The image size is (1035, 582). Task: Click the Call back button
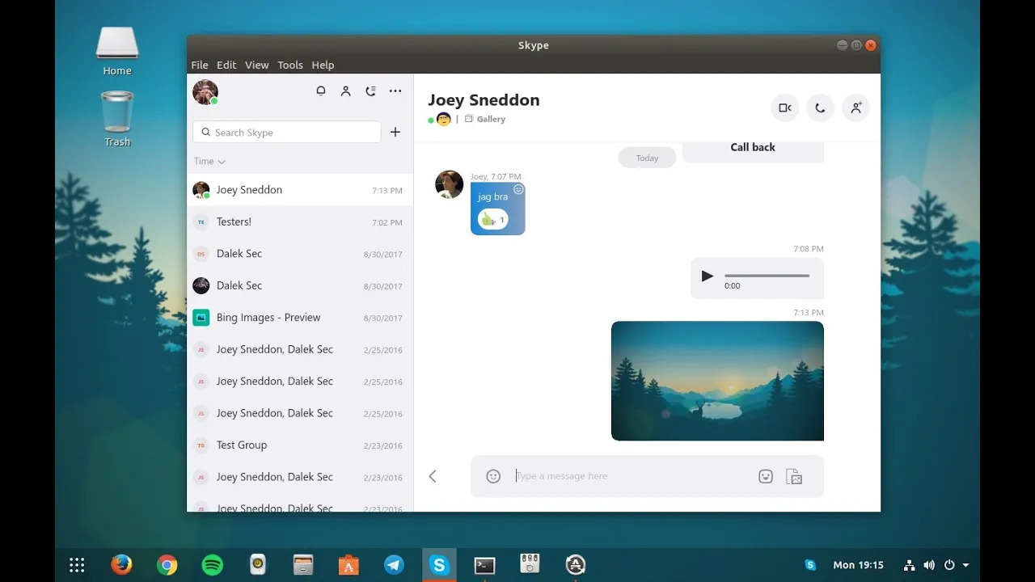pos(753,148)
